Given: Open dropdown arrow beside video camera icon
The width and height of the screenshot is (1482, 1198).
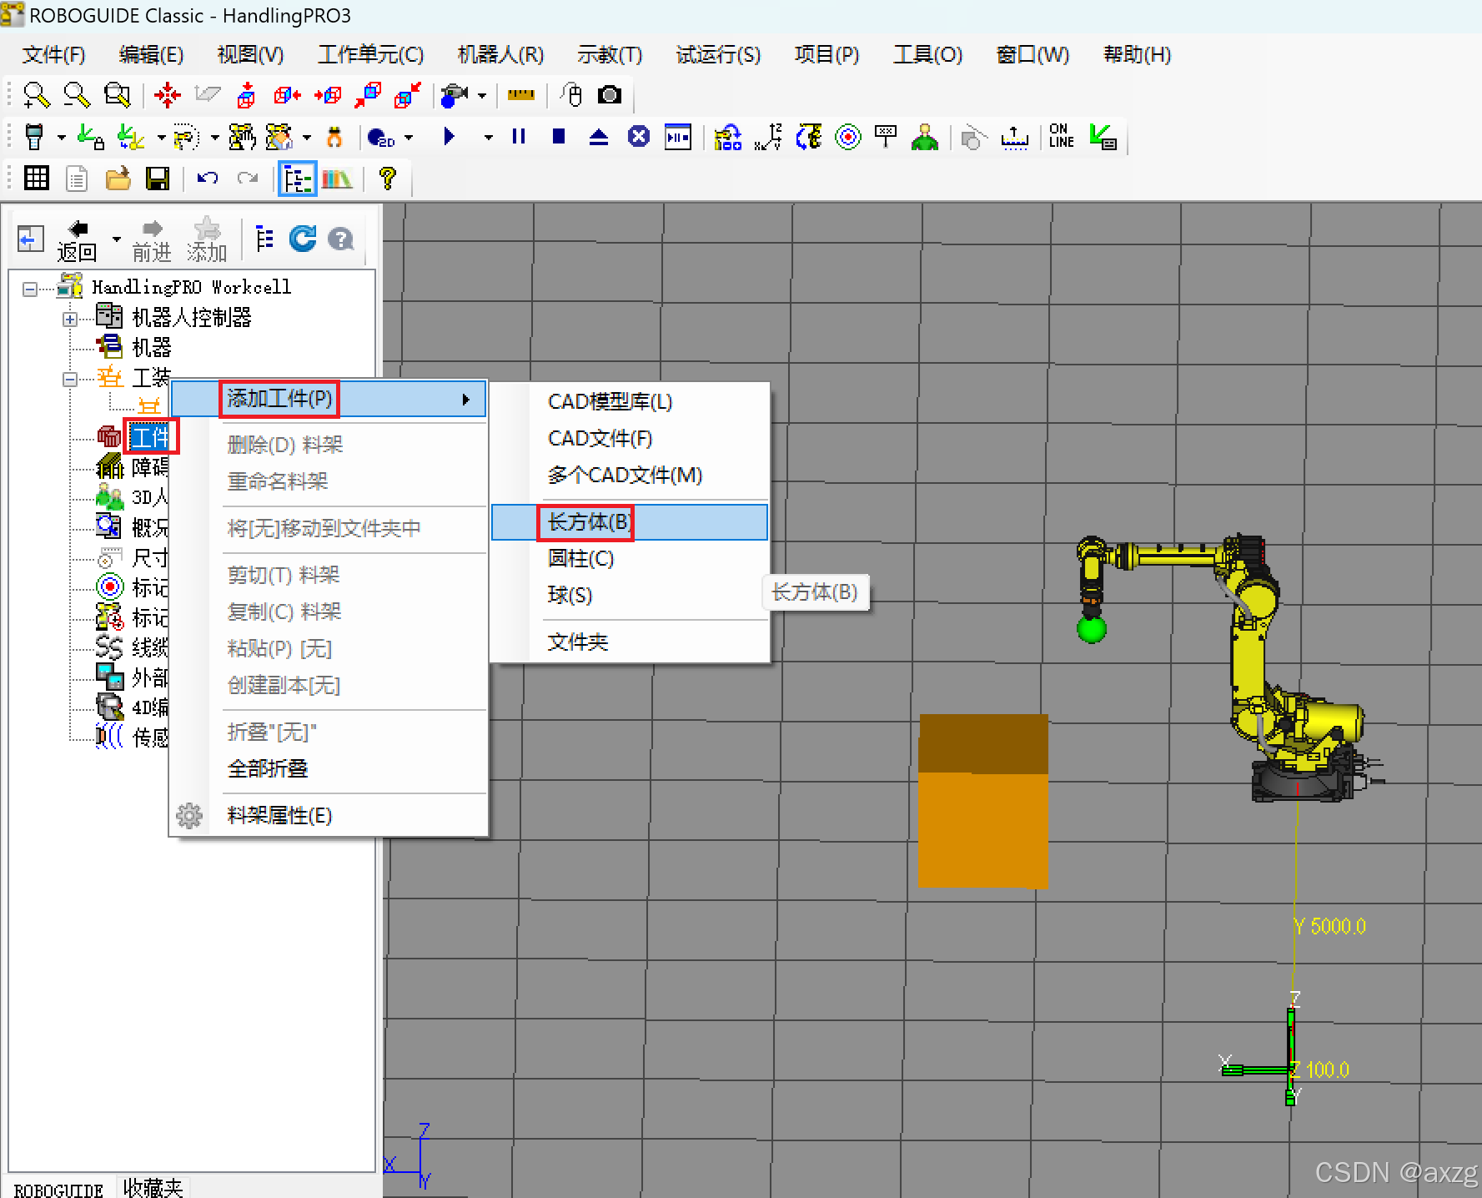Looking at the screenshot, I should 482,96.
